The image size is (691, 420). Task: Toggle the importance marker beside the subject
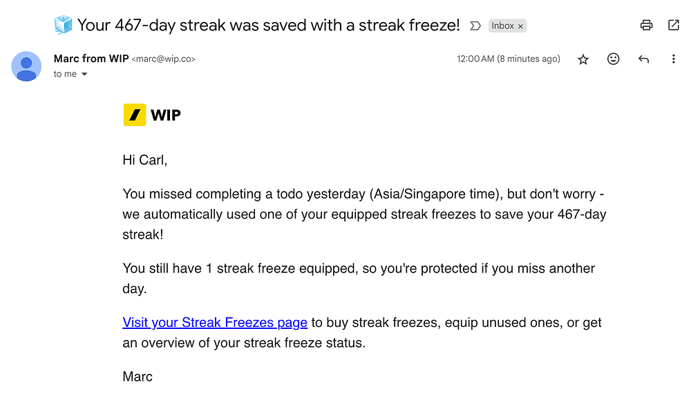(475, 26)
